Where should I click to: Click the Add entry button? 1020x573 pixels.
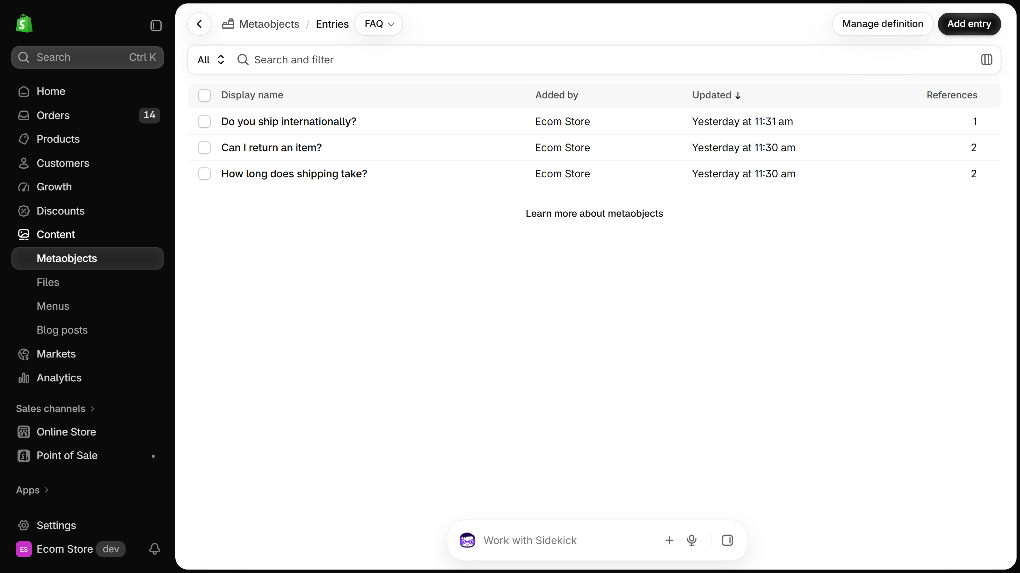coord(969,24)
